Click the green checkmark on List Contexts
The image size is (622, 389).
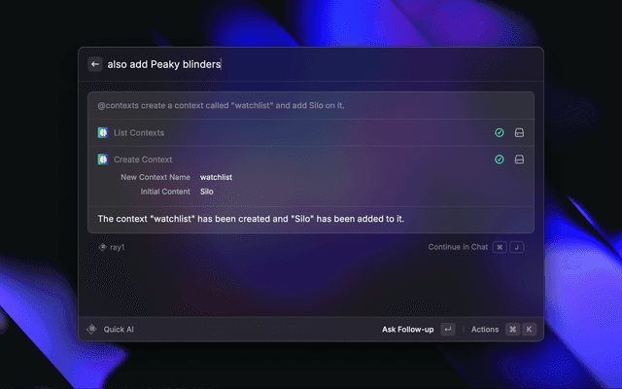(x=500, y=133)
